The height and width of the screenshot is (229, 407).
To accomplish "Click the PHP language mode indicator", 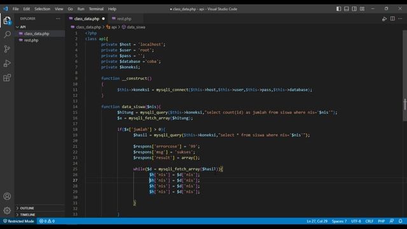I will point(381,221).
